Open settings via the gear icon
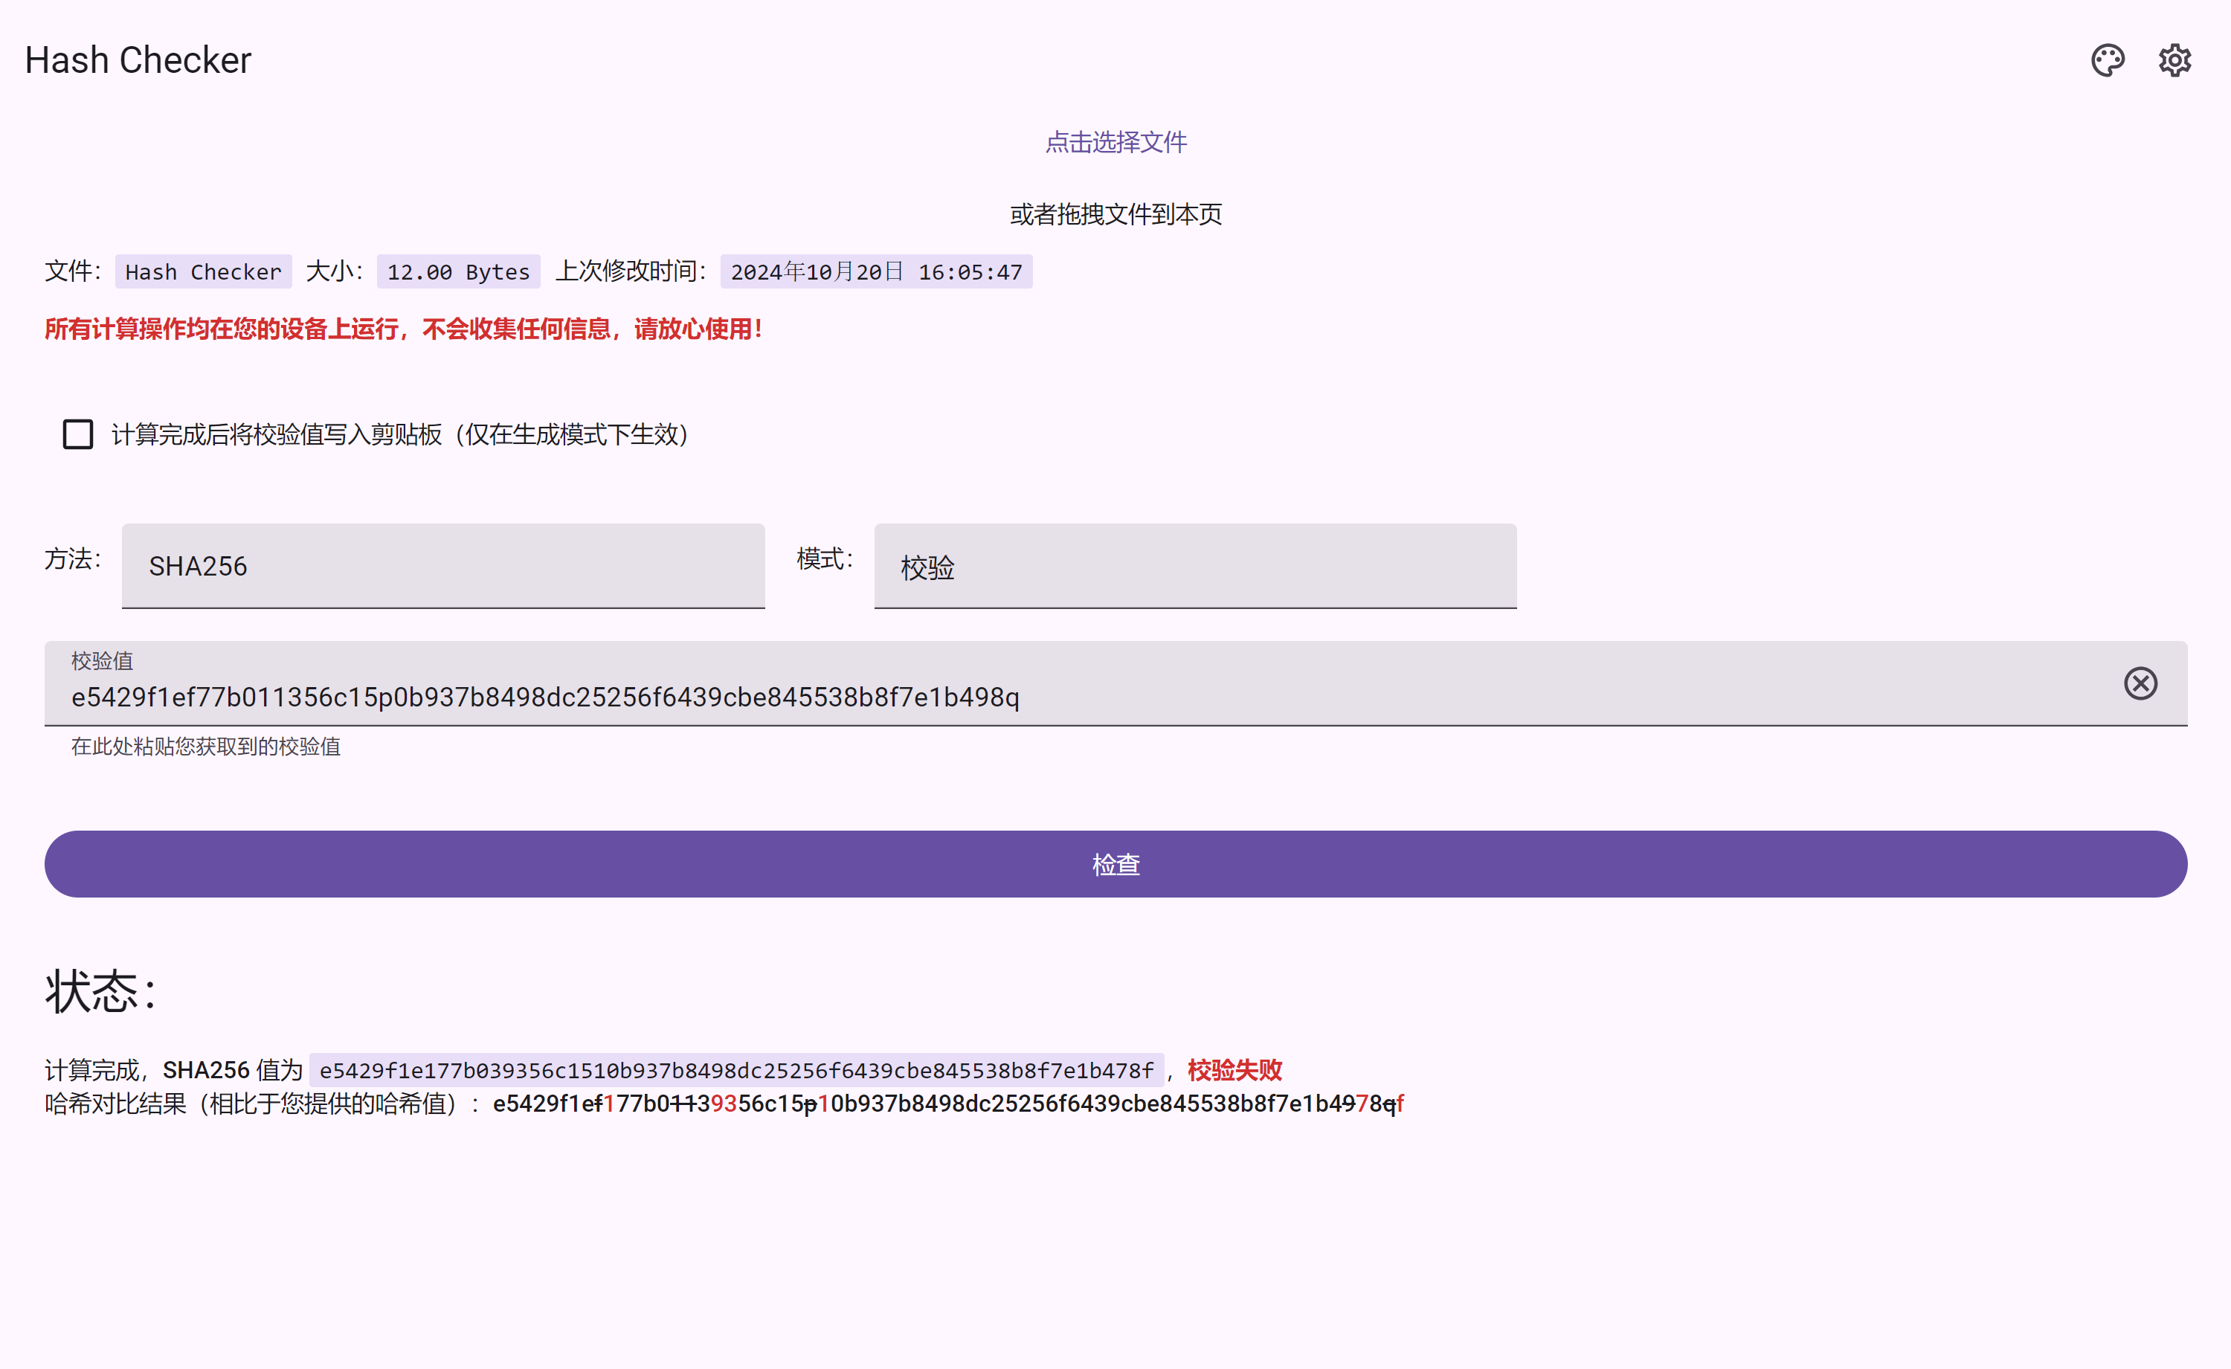 [x=2174, y=61]
